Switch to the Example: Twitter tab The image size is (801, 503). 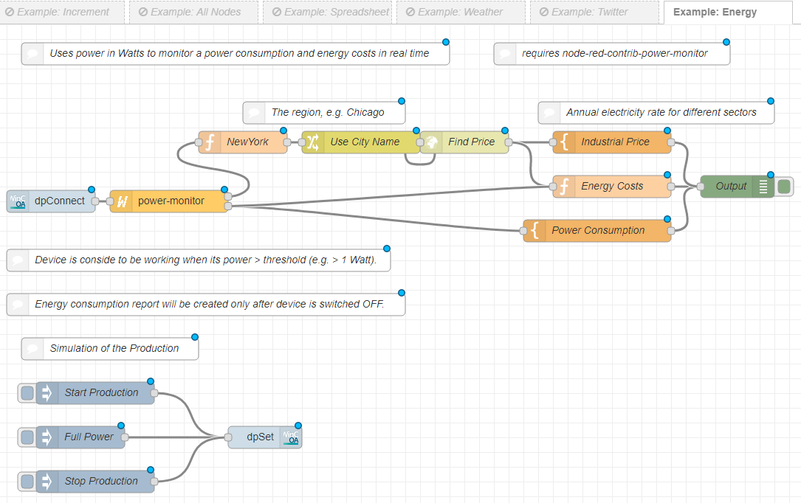(594, 12)
